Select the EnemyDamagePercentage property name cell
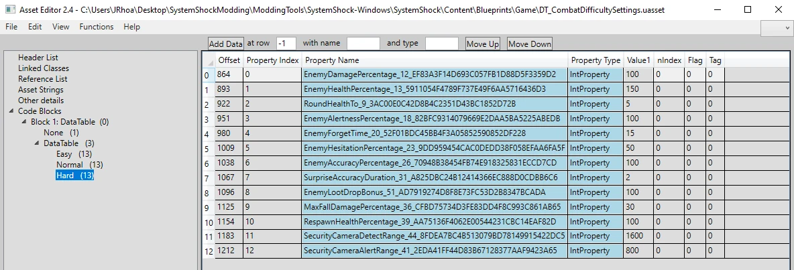This screenshot has width=794, height=270. 435,74
